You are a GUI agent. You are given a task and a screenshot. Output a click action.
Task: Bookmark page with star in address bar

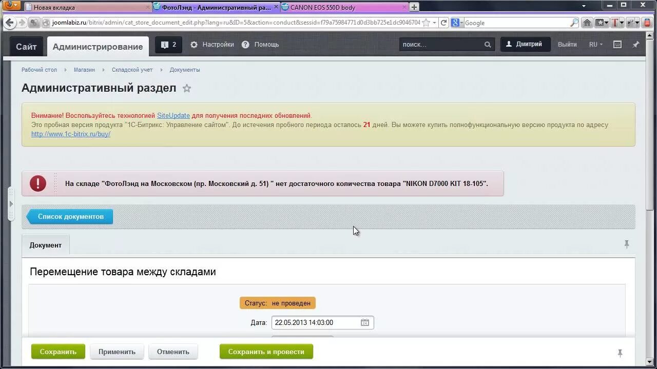(426, 23)
